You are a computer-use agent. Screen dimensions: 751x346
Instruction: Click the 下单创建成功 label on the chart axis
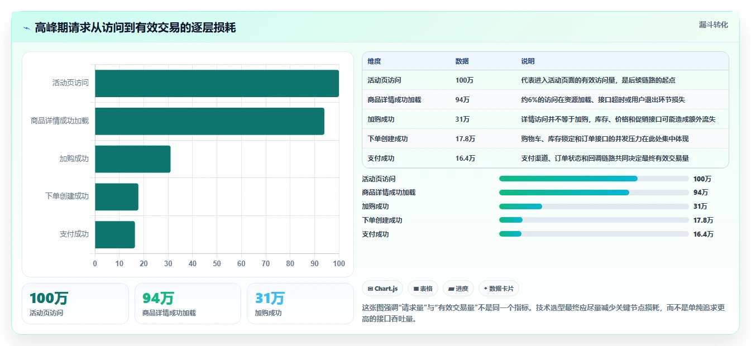click(67, 196)
